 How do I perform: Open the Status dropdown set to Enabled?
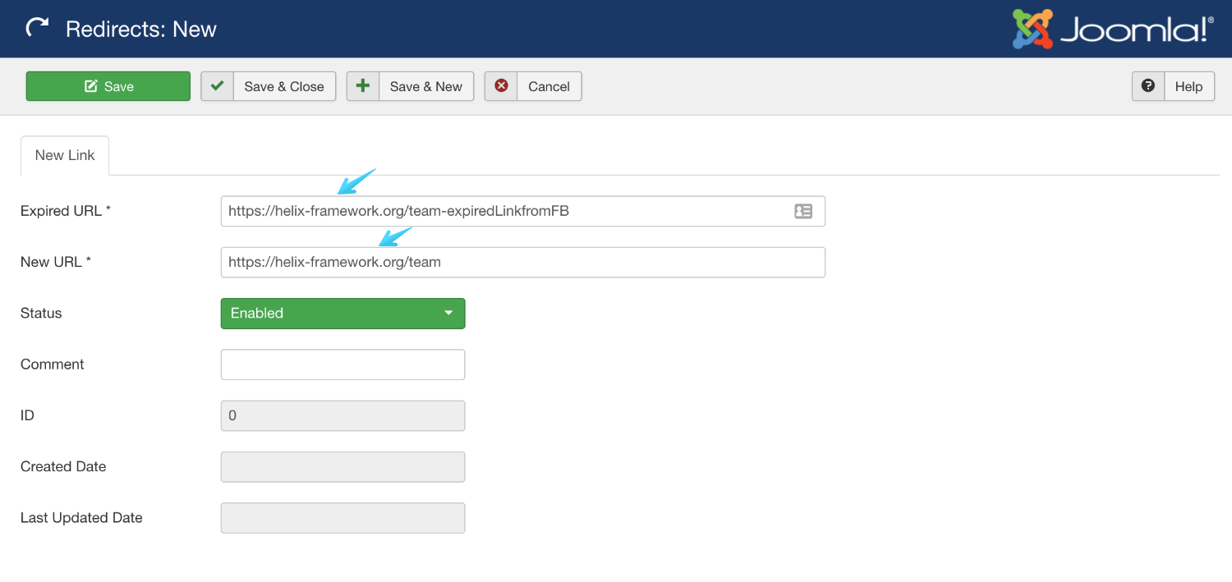(342, 314)
